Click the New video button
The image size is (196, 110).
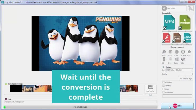(x=174, y=8)
